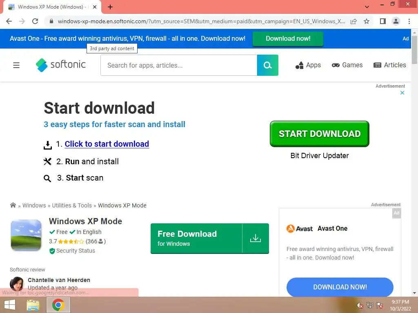The width and height of the screenshot is (418, 313).
Task: Focus the Search for apps field
Action: coord(179,65)
